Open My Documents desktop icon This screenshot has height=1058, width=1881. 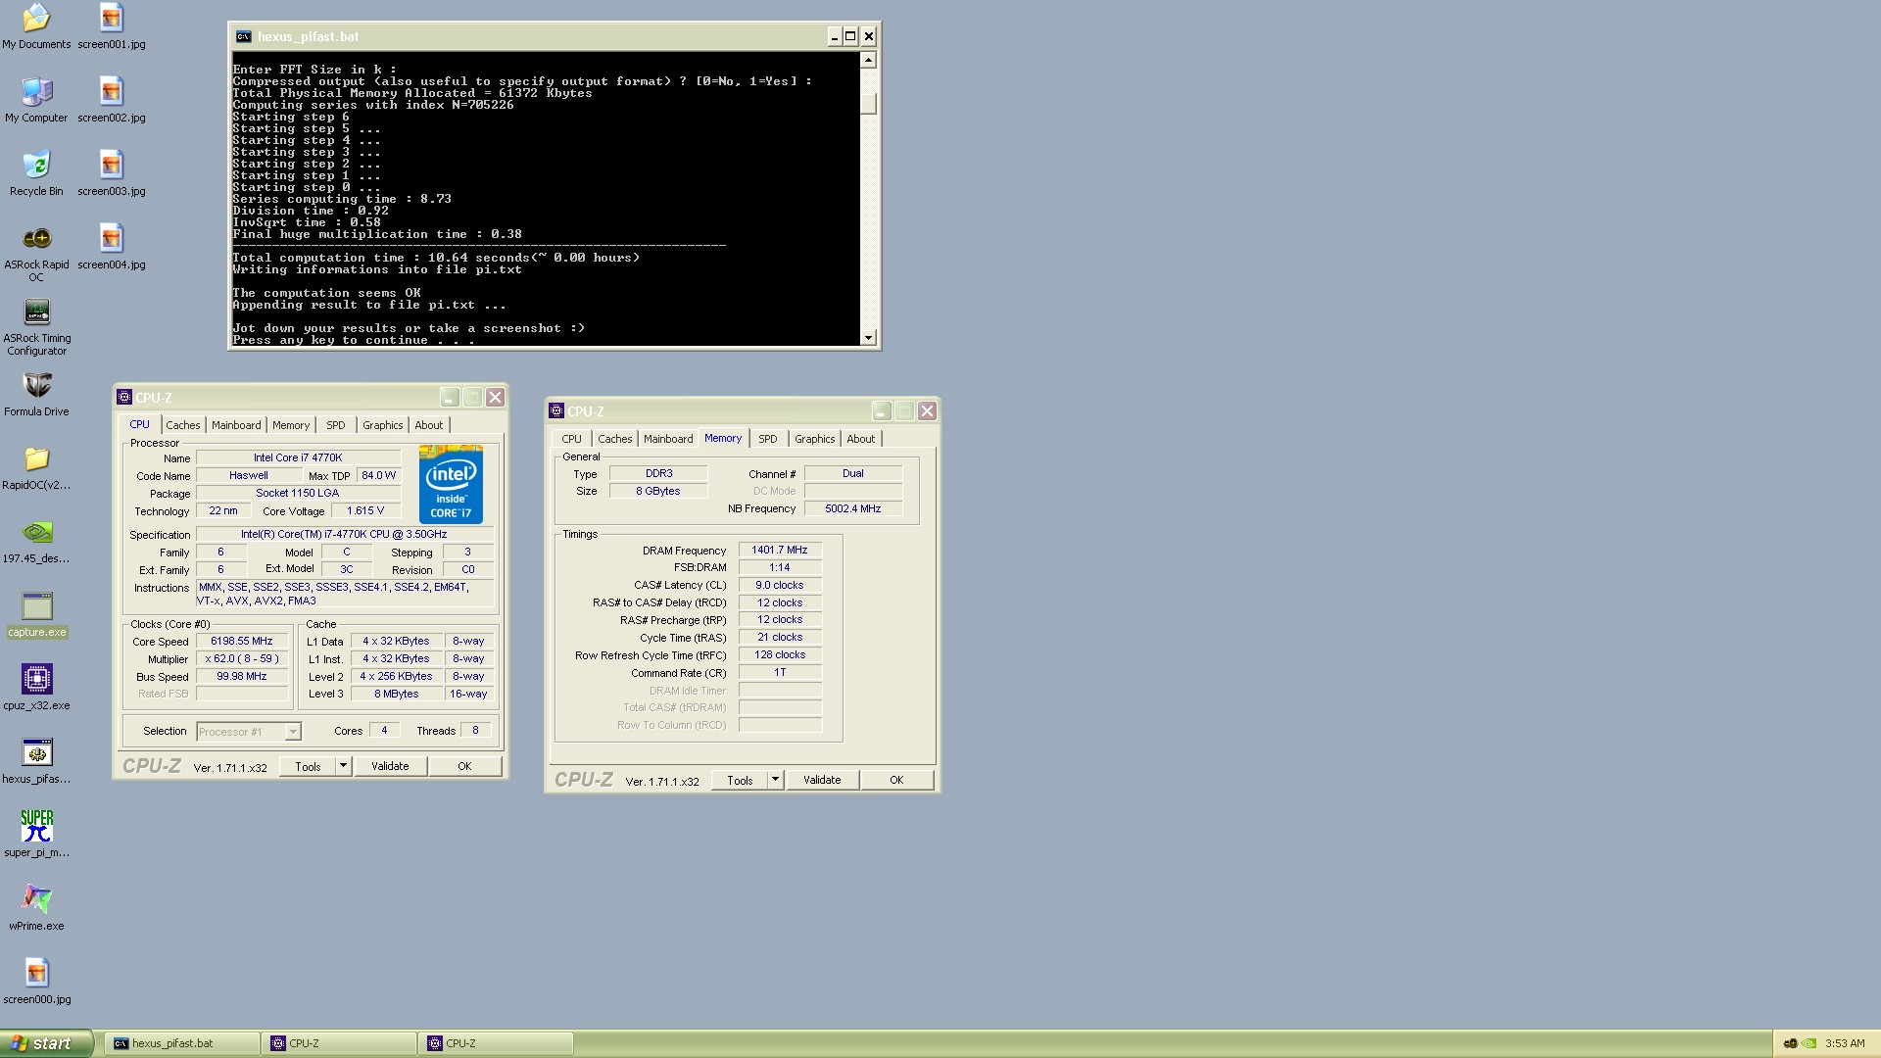pyautogui.click(x=36, y=26)
